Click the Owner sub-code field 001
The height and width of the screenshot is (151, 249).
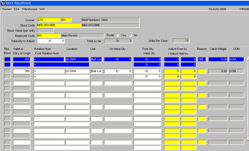click(x=66, y=20)
